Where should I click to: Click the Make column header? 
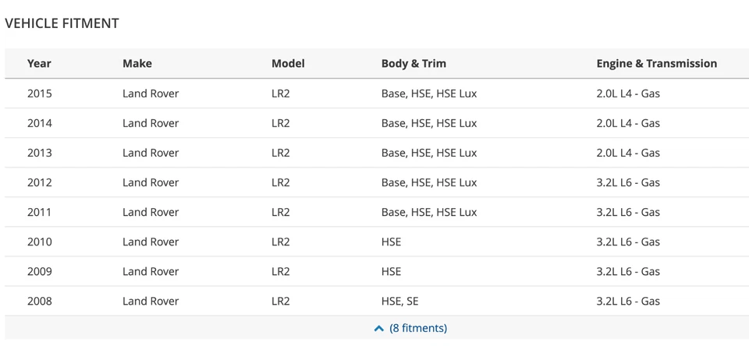click(x=137, y=64)
